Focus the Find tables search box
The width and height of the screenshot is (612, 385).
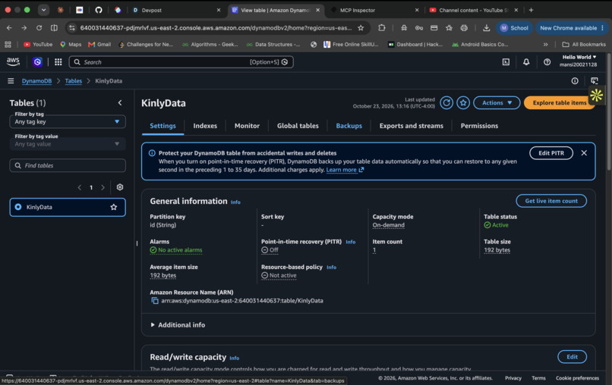[x=68, y=166]
